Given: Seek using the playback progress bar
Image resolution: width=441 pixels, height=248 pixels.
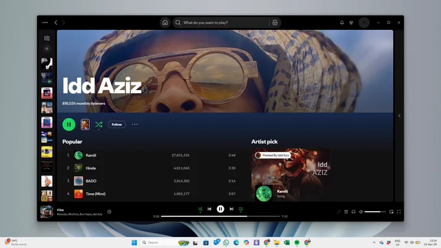Looking at the screenshot, I should (220, 216).
